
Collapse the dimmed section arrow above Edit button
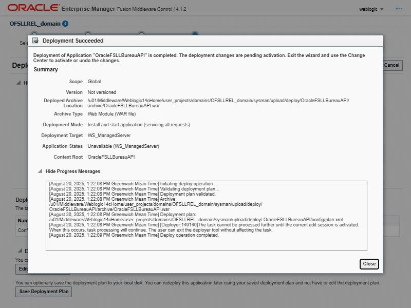coord(20,251)
